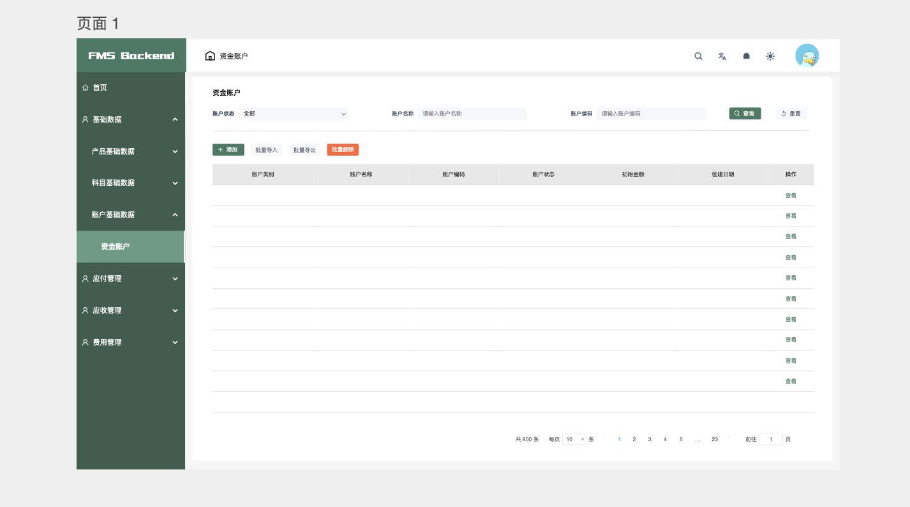This screenshot has height=507, width=910.
Task: Click the 账户状态 table column header
Action: pyautogui.click(x=543, y=174)
